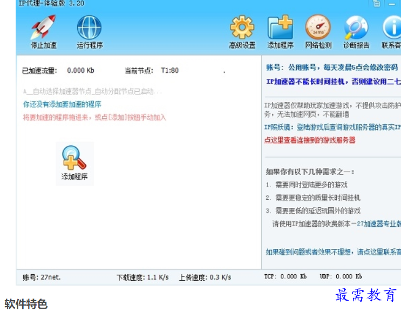The height and width of the screenshot is (312, 401).
Task: Click the TCP: 0.000 Kb status entry
Action: click(x=285, y=276)
